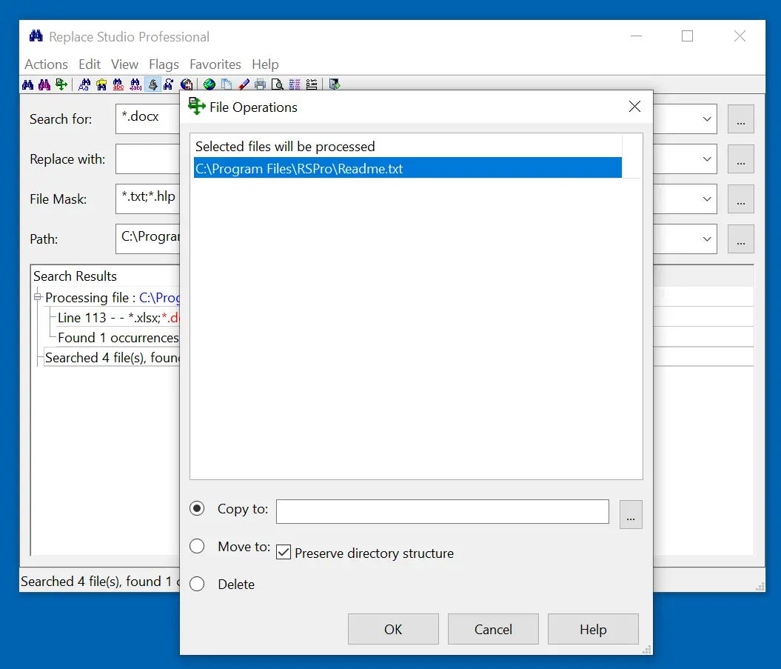Open file operations from the green arrows toolbar icon
Viewport: 781px width, 669px height.
pyautogui.click(x=61, y=84)
